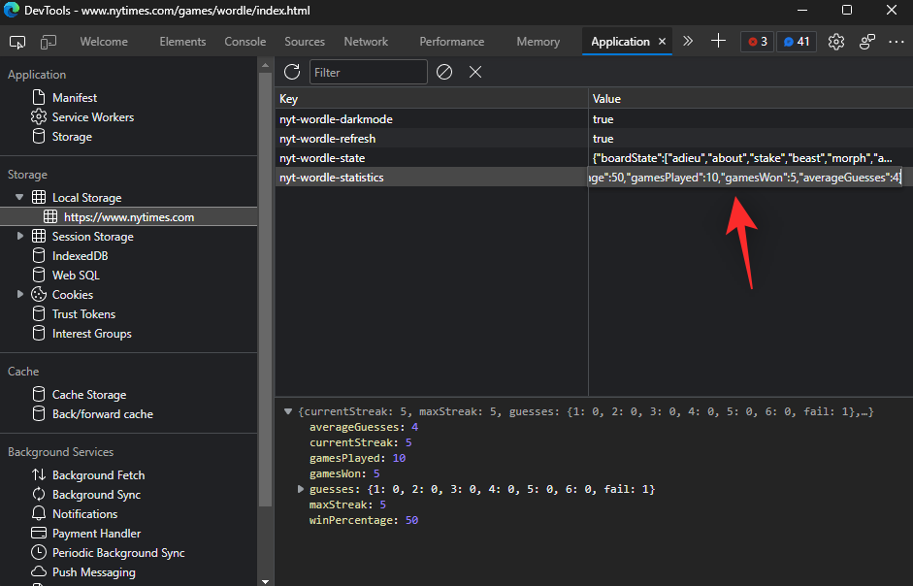Click the add new tab plus icon
Viewport: 913px width, 586px height.
pos(718,41)
